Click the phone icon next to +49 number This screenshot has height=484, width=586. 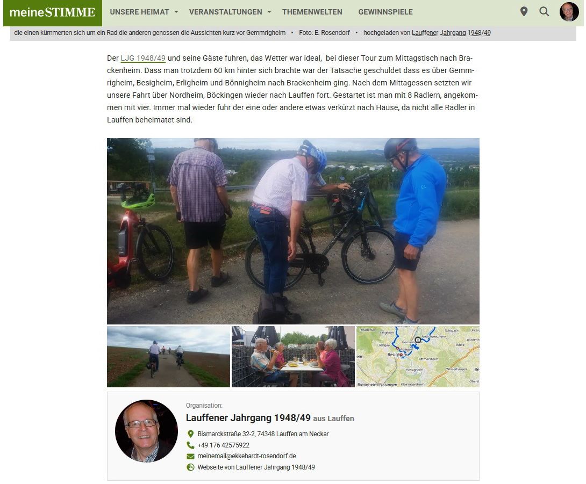[x=191, y=445]
